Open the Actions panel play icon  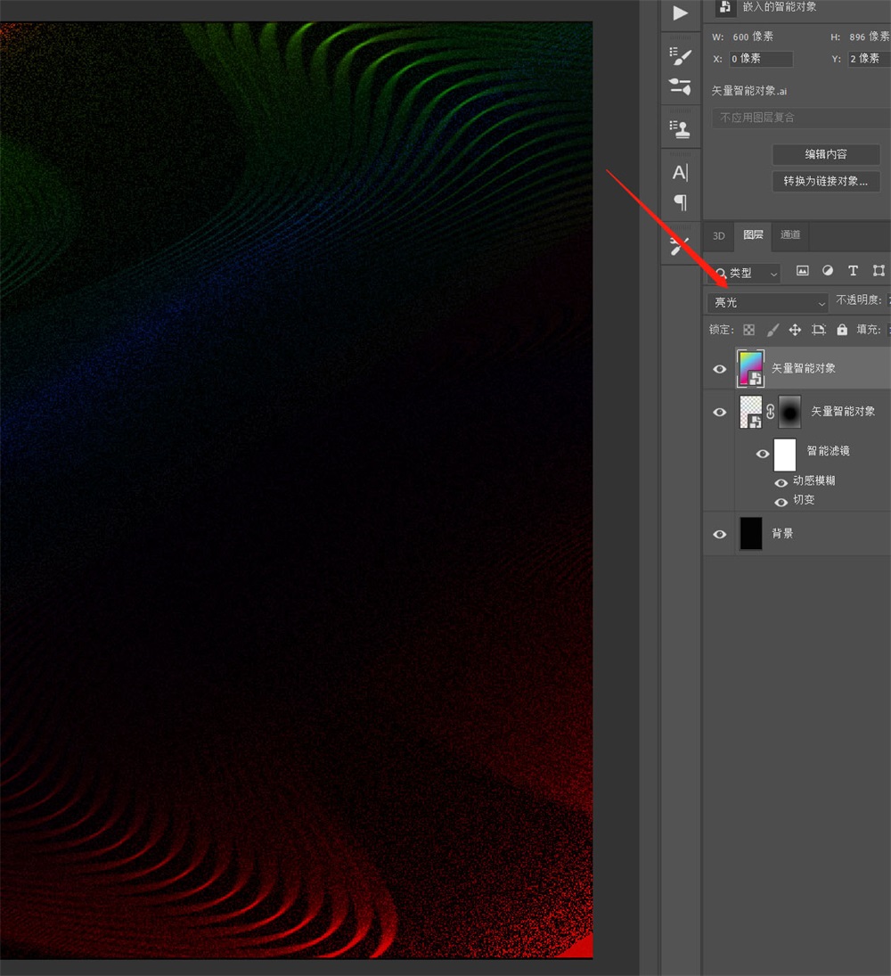coord(680,13)
